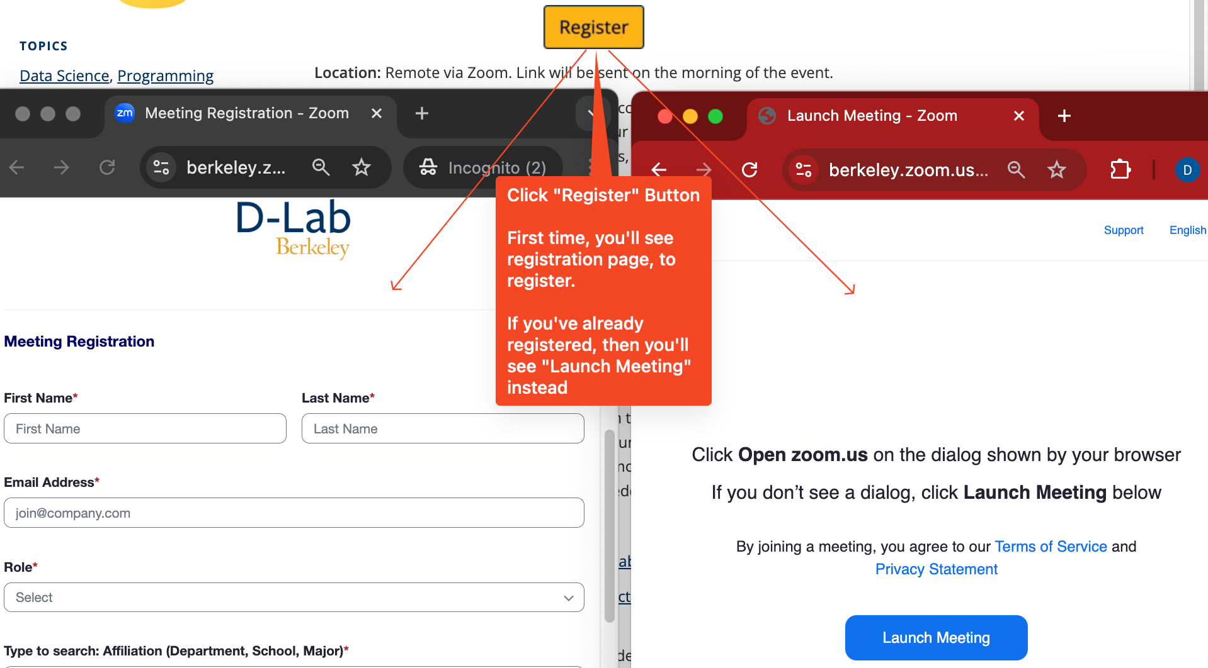View site information for berkeley.z... address

tap(161, 167)
